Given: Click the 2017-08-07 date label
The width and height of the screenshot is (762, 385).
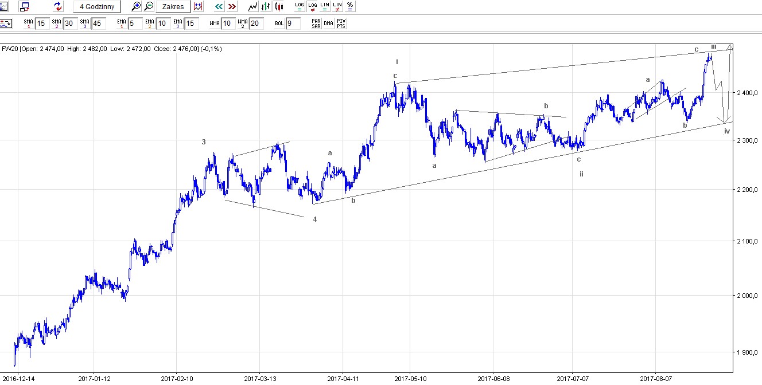Looking at the screenshot, I should click(655, 379).
